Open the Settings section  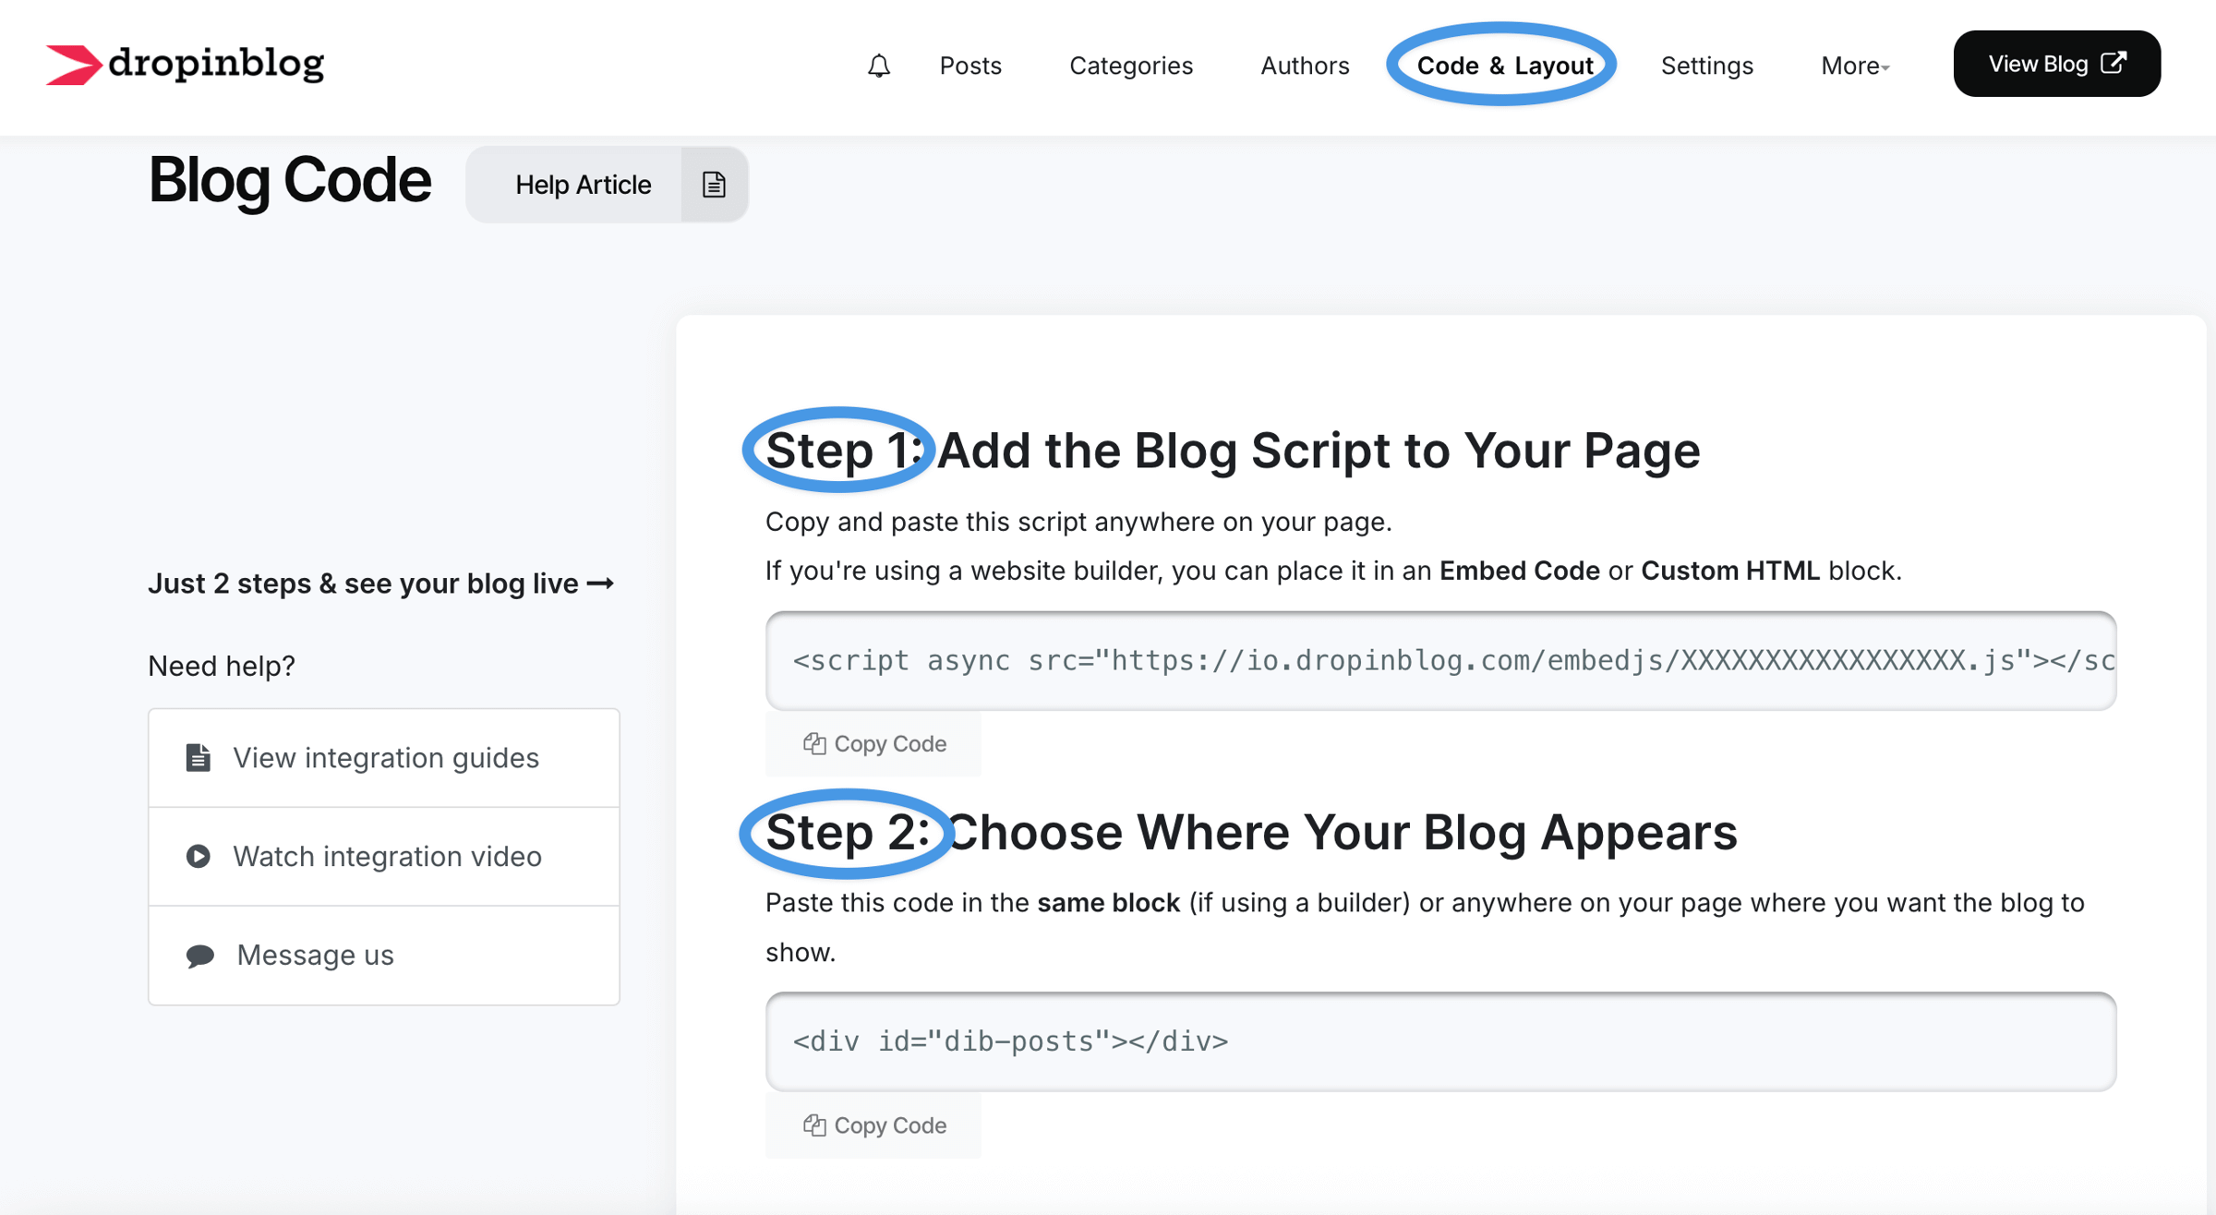pos(1706,66)
